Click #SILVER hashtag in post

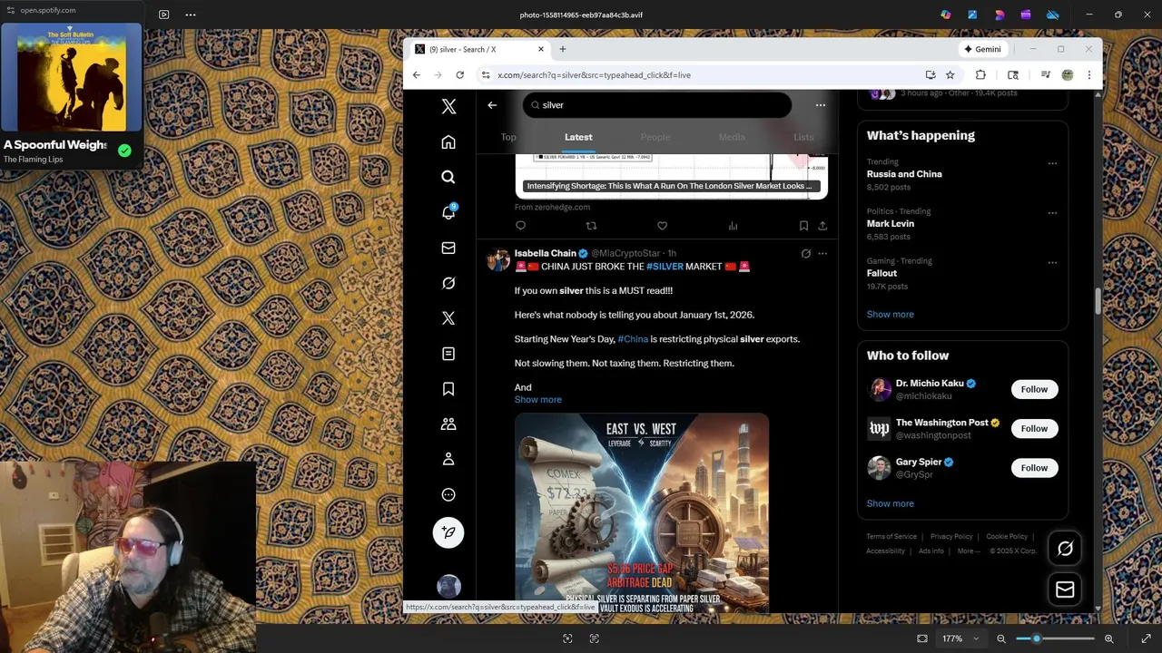pos(665,267)
